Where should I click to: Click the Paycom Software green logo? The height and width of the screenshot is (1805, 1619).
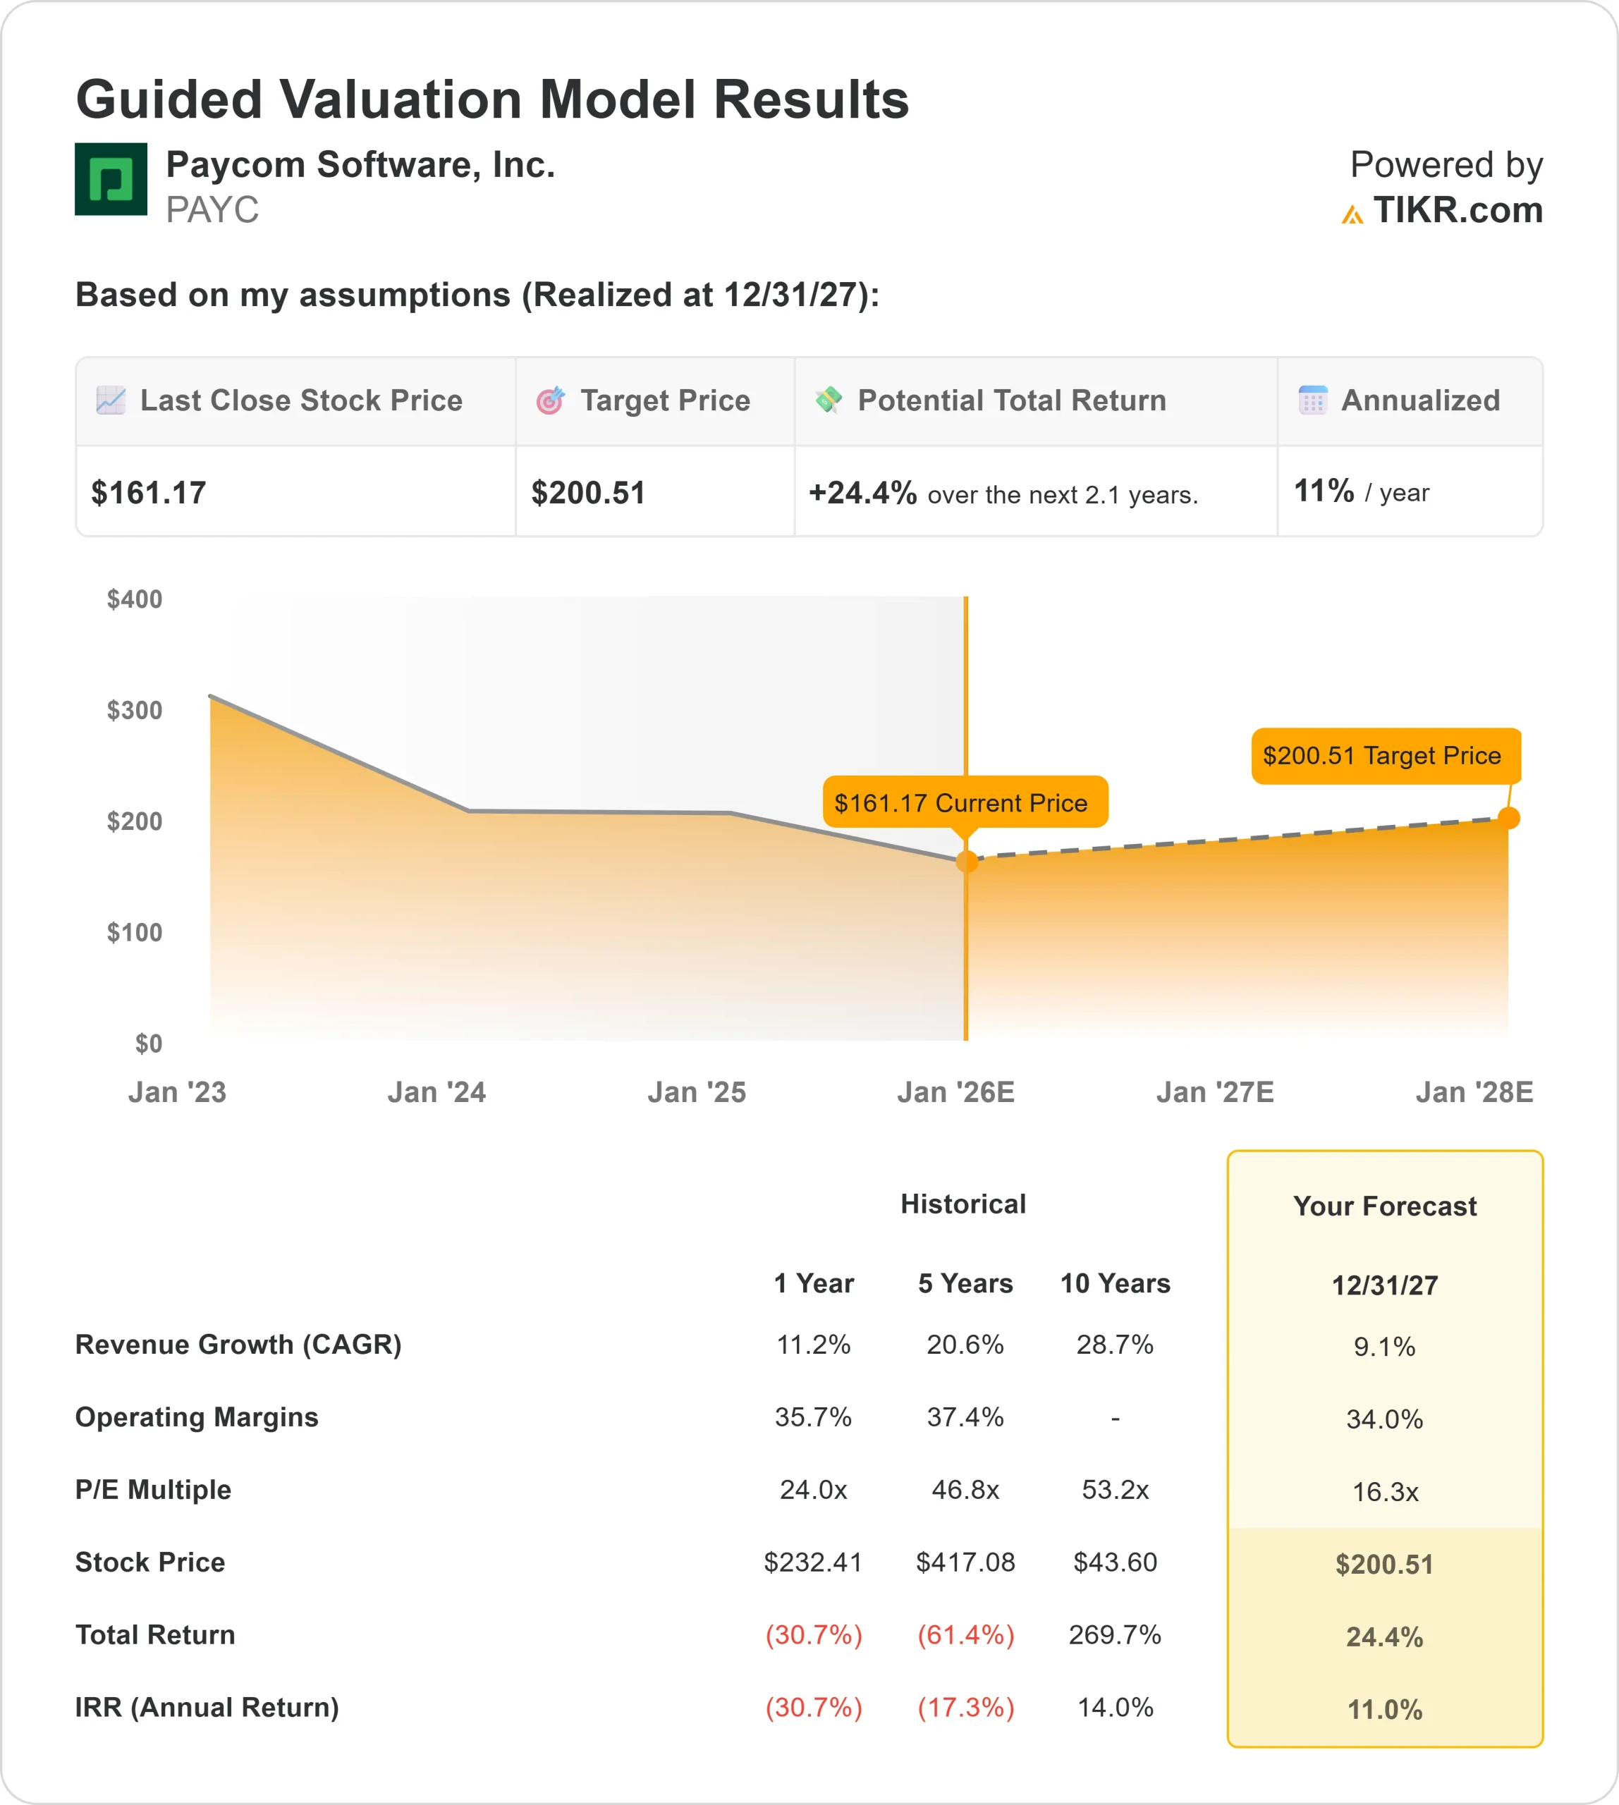110,181
